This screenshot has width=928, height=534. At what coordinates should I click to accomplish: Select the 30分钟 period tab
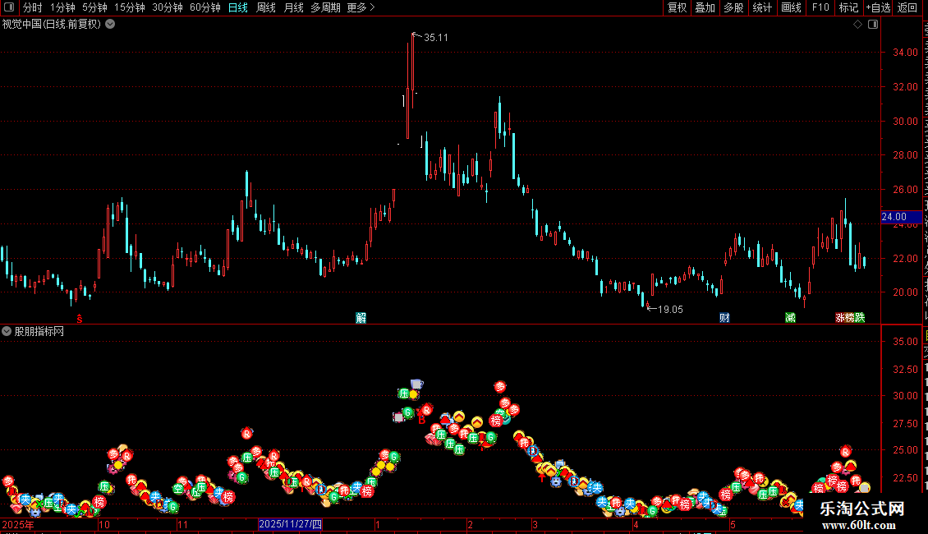pos(168,7)
